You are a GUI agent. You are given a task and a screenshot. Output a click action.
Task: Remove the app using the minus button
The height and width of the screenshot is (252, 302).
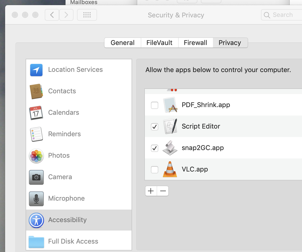tap(163, 191)
